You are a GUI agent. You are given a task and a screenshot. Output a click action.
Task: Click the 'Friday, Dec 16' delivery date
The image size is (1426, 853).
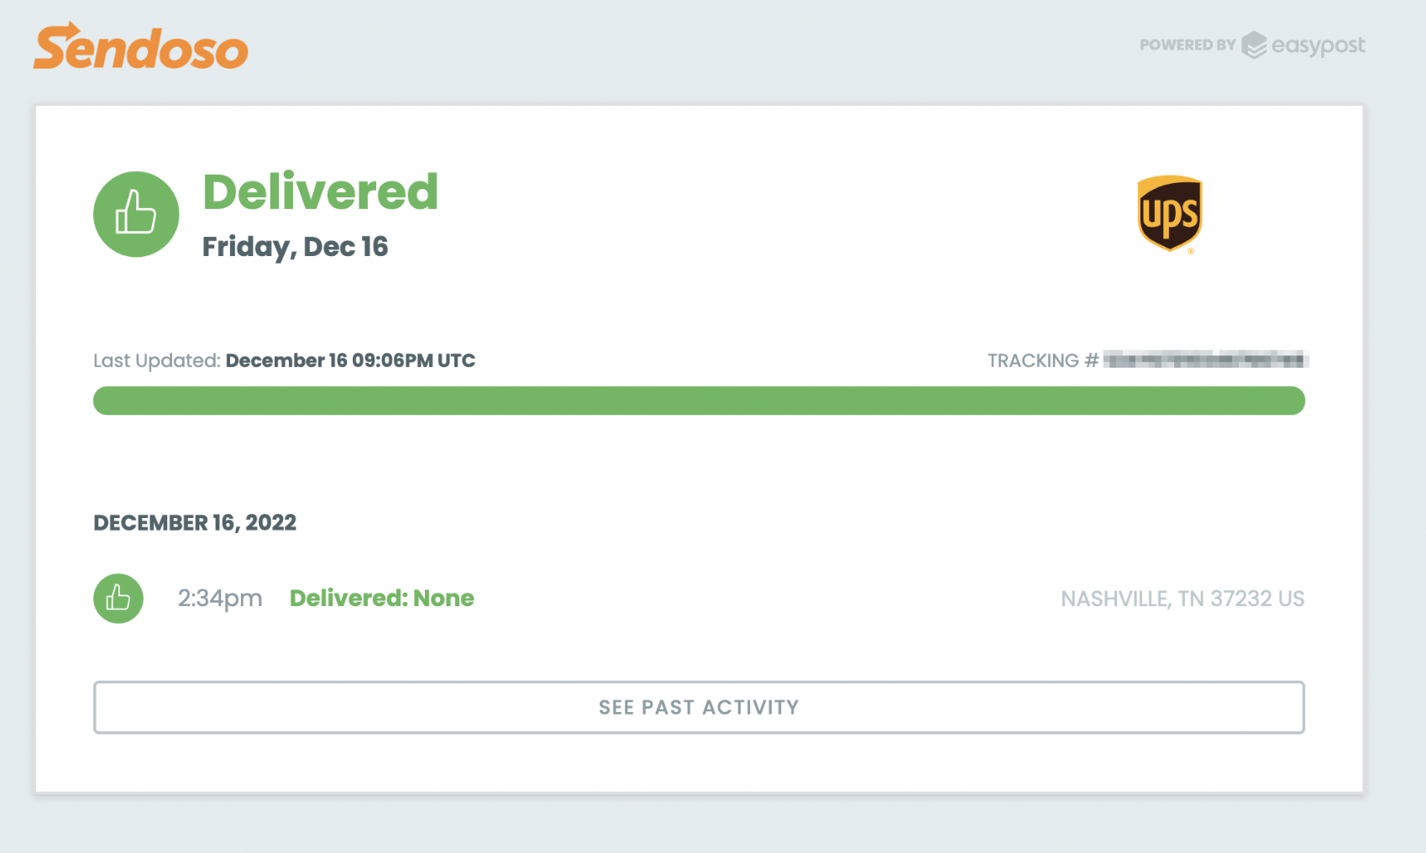[295, 247]
